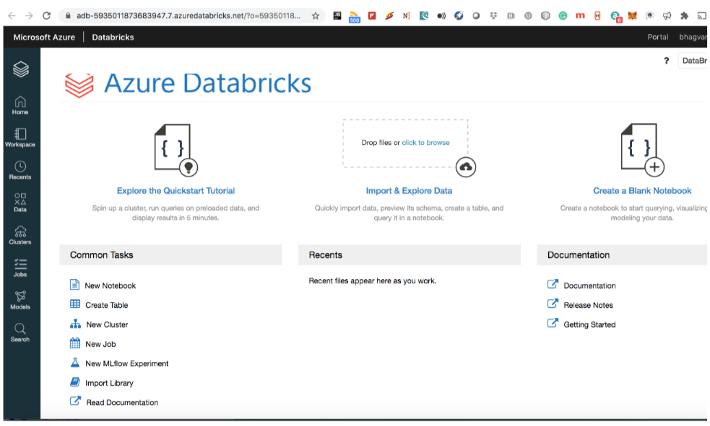710x426 pixels.
Task: Open Clusters in the sidebar
Action: [20, 236]
